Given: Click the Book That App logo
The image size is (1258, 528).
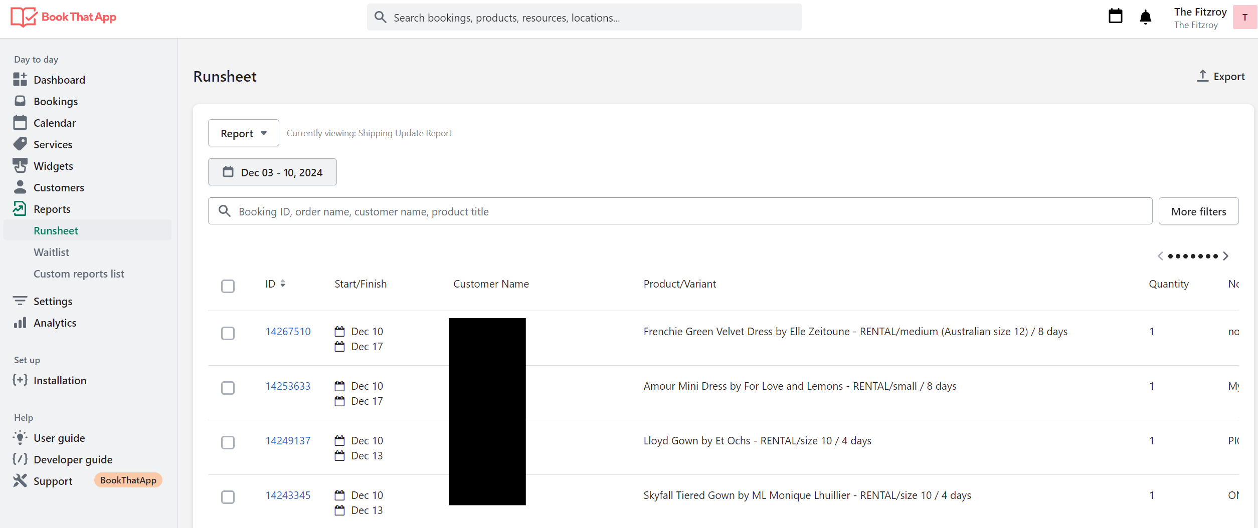Looking at the screenshot, I should (x=63, y=17).
